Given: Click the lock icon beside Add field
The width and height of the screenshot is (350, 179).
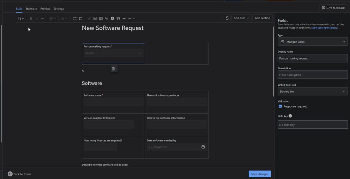Looking at the screenshot, I should 227,18.
